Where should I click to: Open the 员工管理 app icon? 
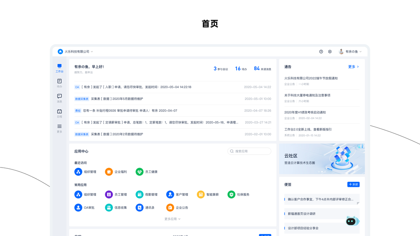click(109, 195)
